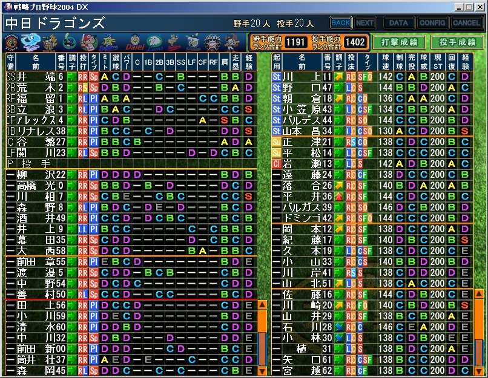Click the Yakult Swallows team logo
This screenshot has height=378, width=488.
70,42
